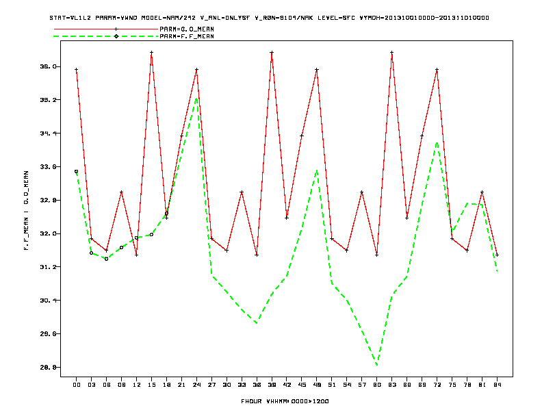
Task: Click the 35.2 y-axis tick label
Action: (48, 100)
